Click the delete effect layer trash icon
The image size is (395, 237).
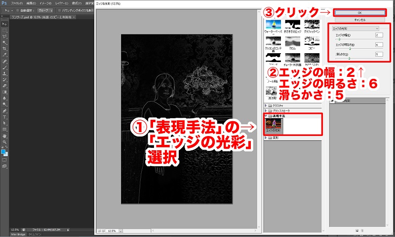click(362, 231)
